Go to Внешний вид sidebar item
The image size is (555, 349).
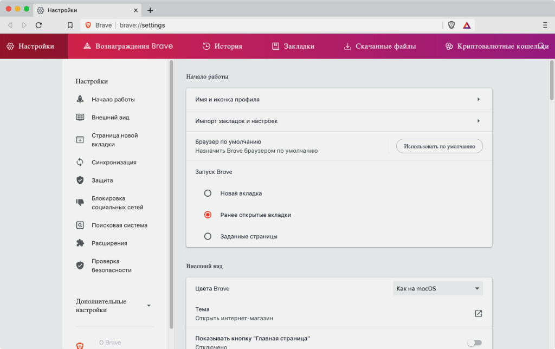click(111, 117)
